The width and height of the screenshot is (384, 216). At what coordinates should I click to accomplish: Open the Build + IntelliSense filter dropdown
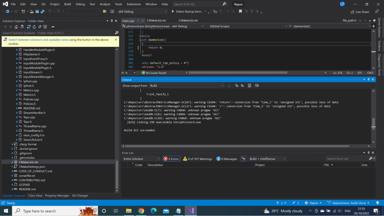267,158
